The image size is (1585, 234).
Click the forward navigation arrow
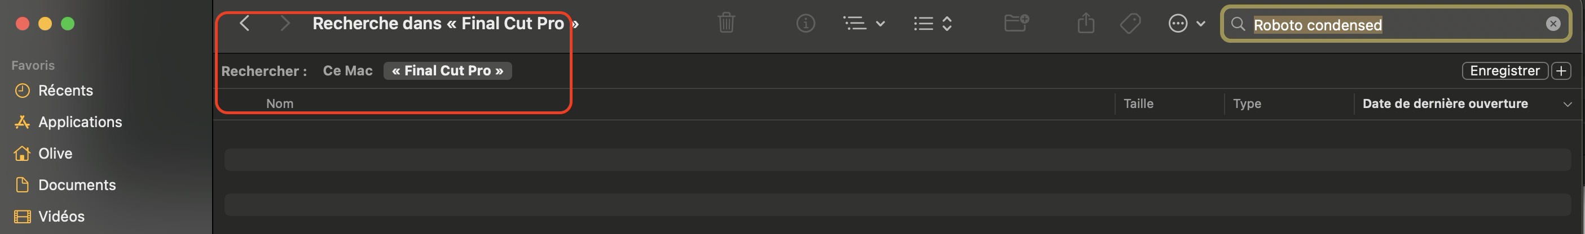click(284, 23)
